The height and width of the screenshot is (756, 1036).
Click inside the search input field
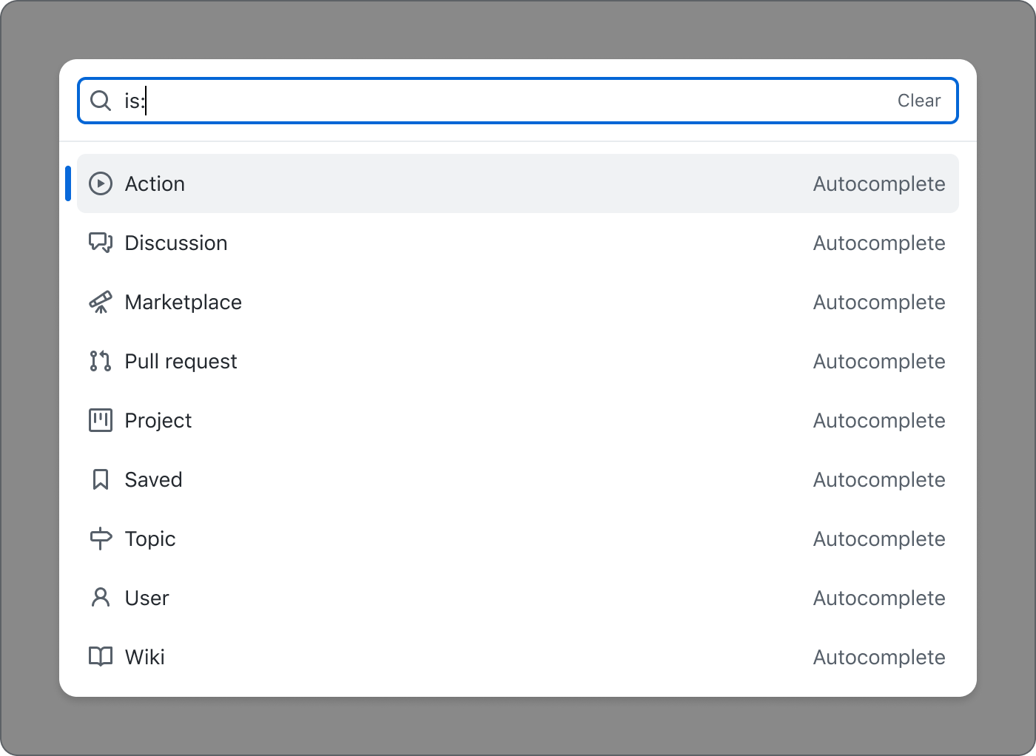tap(444, 101)
